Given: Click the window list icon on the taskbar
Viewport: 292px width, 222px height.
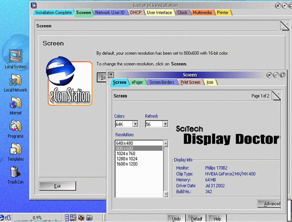Looking at the screenshot, I should coord(67,218).
